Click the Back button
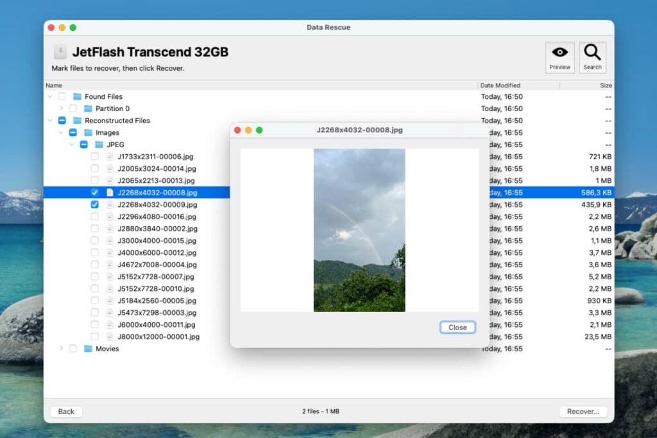The width and height of the screenshot is (657, 438). click(x=66, y=412)
